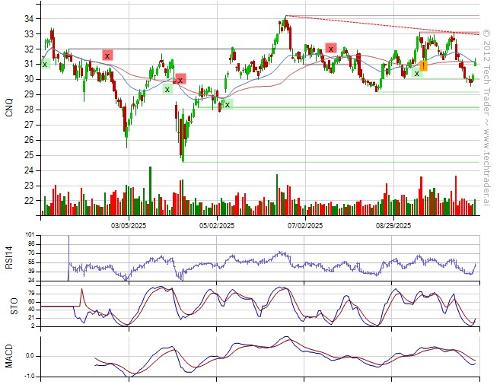Click red x marker above the April price crash

pos(180,79)
